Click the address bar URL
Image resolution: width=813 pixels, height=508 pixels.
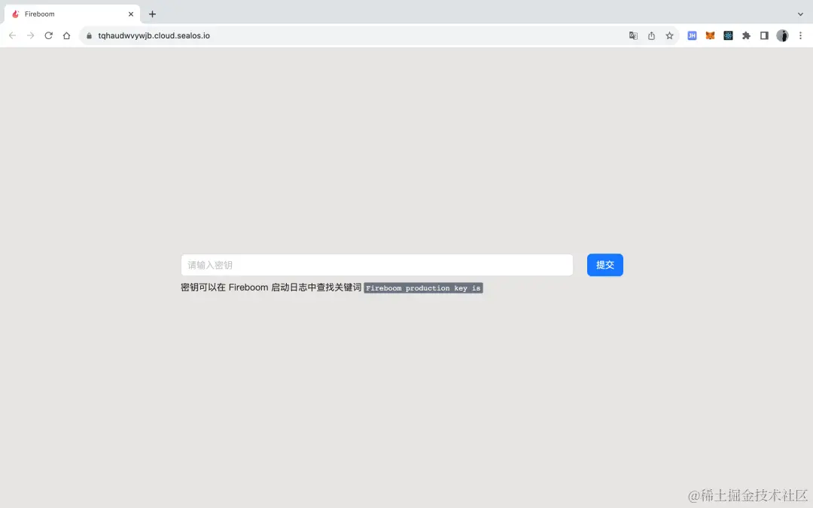(154, 36)
